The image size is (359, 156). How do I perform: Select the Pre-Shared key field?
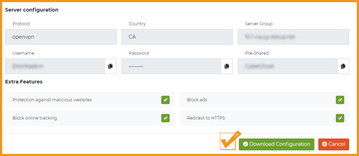pyautogui.click(x=288, y=66)
